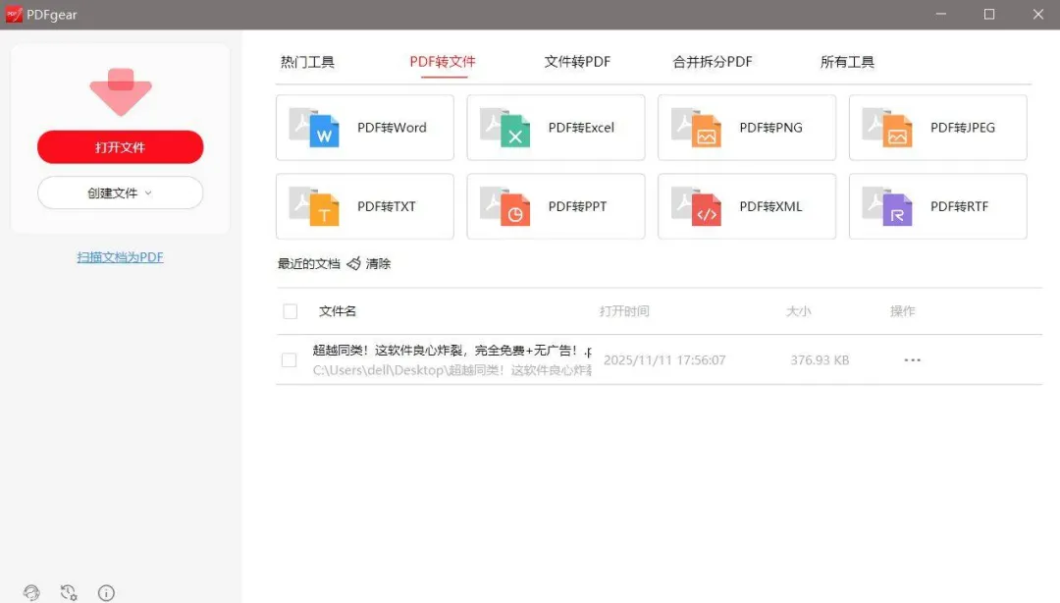Click 清除 to clear recent documents
1060x603 pixels.
pyautogui.click(x=378, y=263)
